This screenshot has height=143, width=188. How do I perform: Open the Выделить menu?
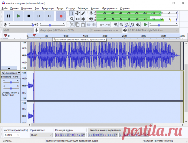click(x=27, y=8)
